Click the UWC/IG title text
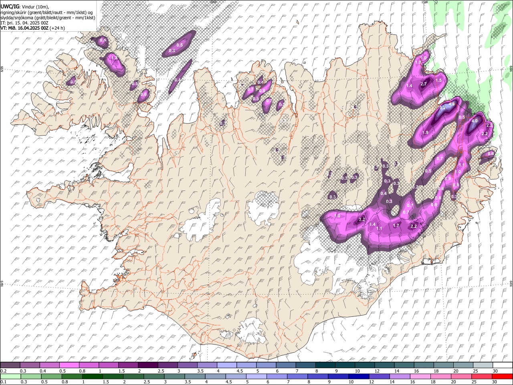513x385 pixels. pyautogui.click(x=9, y=6)
